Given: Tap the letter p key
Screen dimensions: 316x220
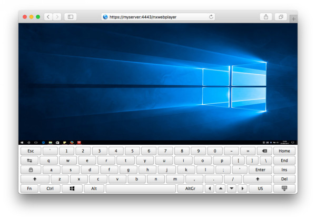Looking at the screenshot, I should 222,161.
